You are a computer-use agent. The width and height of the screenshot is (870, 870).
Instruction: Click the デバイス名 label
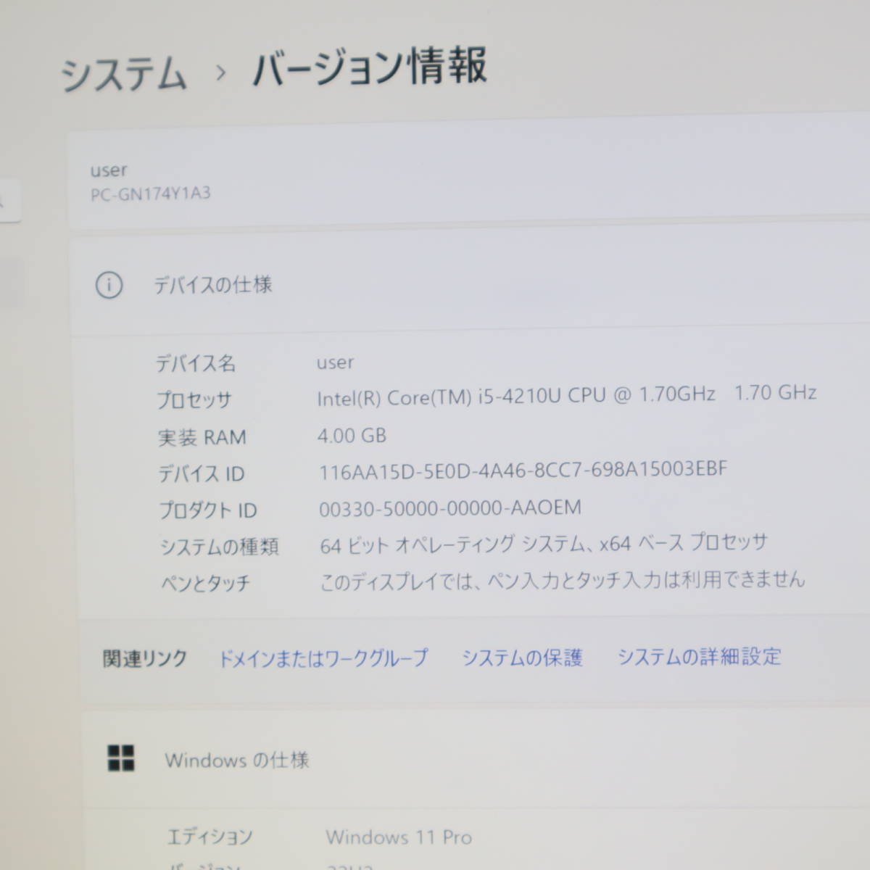(x=196, y=363)
